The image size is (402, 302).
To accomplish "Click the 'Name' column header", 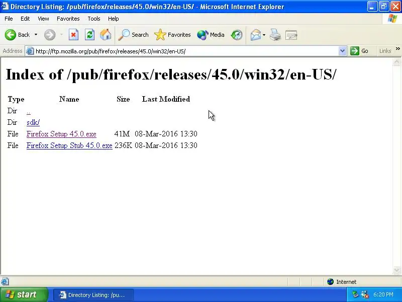I will point(69,99).
